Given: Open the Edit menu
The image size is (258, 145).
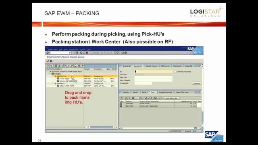Looking at the screenshot, I should (60, 50).
